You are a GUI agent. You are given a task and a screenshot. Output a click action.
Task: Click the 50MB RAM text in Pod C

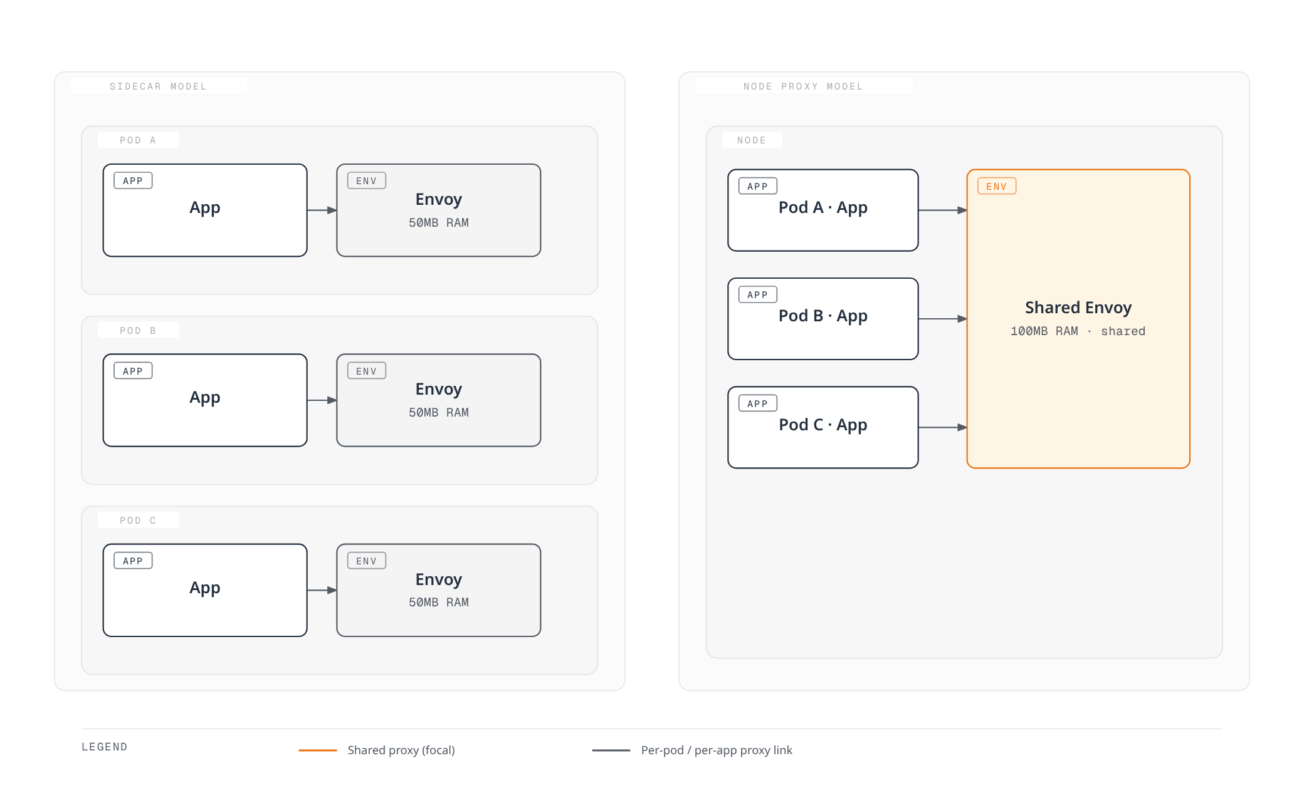[439, 603]
